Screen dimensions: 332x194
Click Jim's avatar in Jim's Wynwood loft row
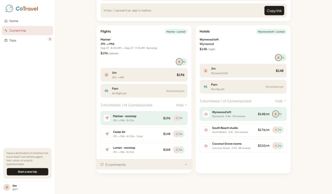(x=206, y=71)
